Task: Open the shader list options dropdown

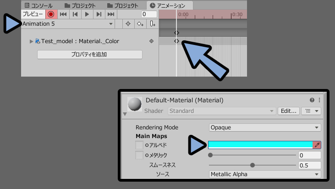Action: pos(311,111)
